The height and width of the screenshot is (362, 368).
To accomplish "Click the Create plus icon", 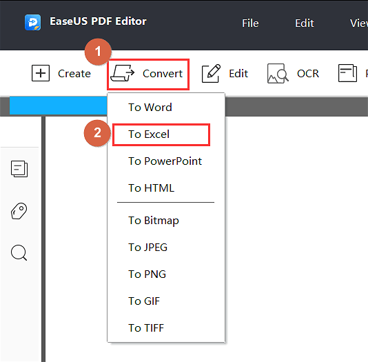I will click(x=41, y=73).
